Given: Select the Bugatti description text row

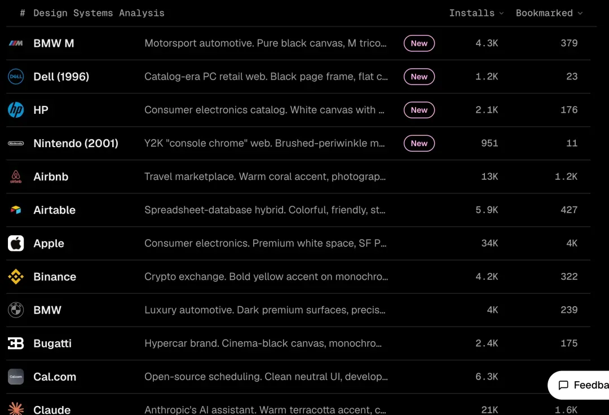Looking at the screenshot, I should coord(263,343).
